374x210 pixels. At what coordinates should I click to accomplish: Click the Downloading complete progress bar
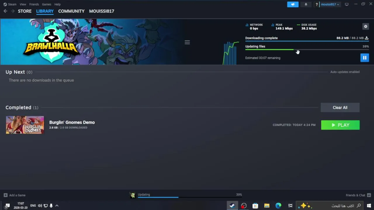point(307,41)
